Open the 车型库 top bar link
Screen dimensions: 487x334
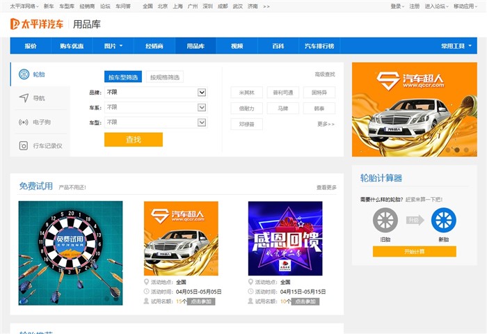coord(67,6)
